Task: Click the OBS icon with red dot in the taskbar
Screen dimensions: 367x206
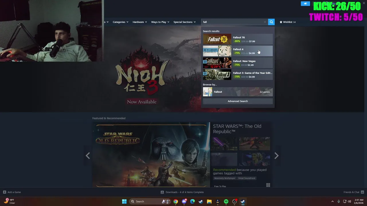Action: point(235,201)
